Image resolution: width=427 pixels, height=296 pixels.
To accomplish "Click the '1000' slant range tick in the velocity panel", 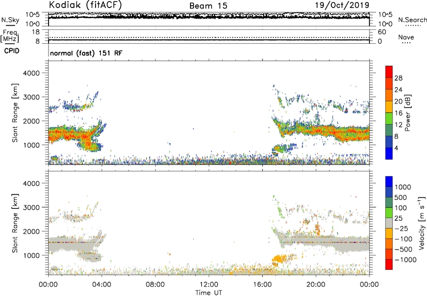I will pyautogui.click(x=31, y=255).
